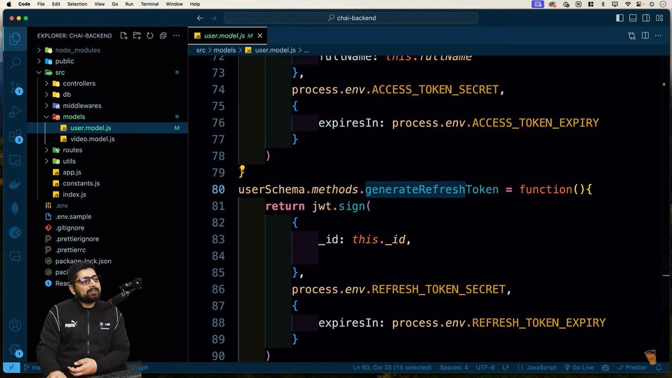Open the File menu
The height and width of the screenshot is (378, 672).
tap(41, 4)
